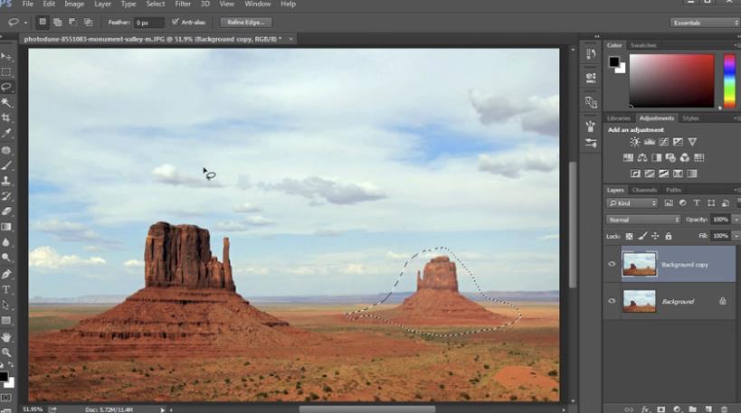The width and height of the screenshot is (741, 413).
Task: Add a Levels adjustment
Action: 650,142
